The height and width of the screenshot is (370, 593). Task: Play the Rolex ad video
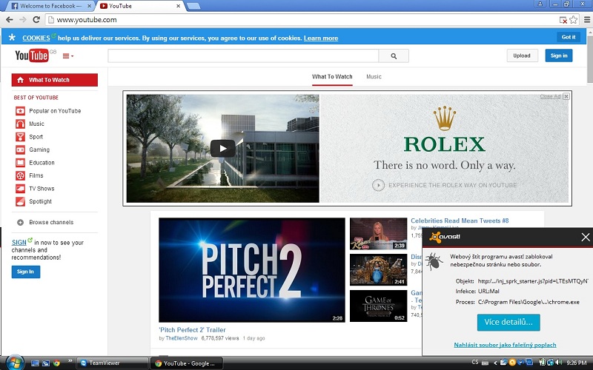click(223, 149)
